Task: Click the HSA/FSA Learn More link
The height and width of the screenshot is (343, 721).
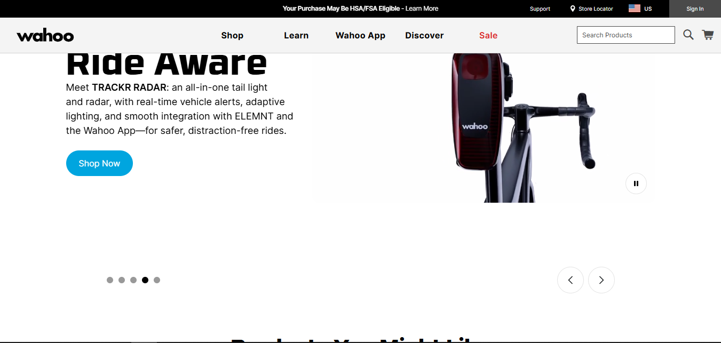Action: click(x=422, y=9)
